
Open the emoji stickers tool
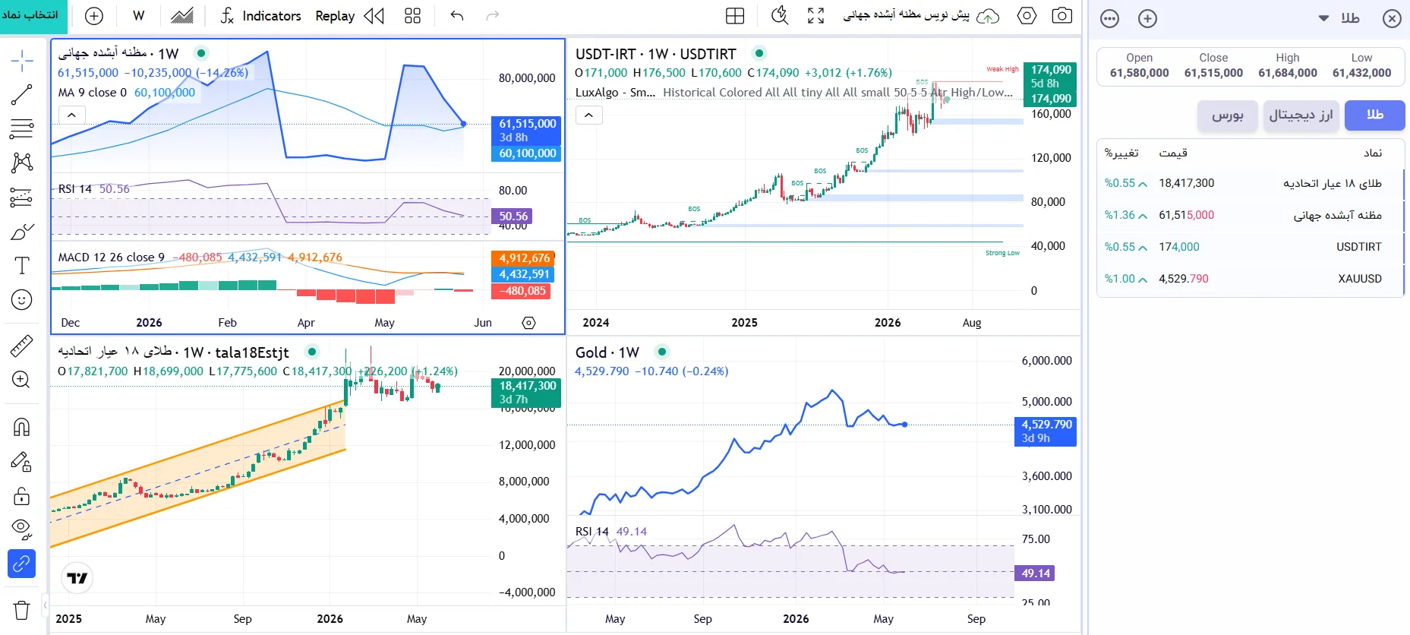[21, 300]
